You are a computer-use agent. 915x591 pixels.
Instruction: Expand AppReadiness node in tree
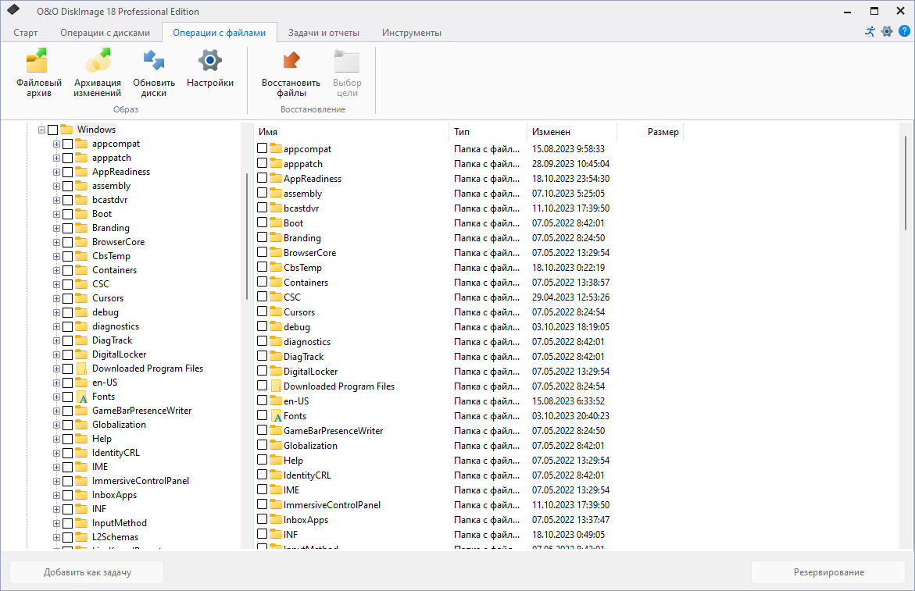pyautogui.click(x=56, y=172)
